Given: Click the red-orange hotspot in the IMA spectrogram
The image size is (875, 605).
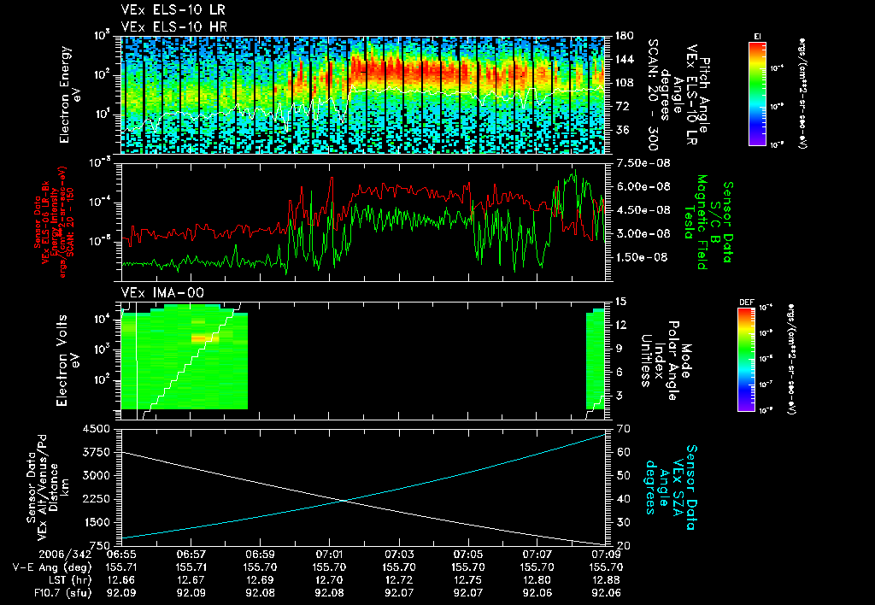Looking at the screenshot, I should 200,338.
